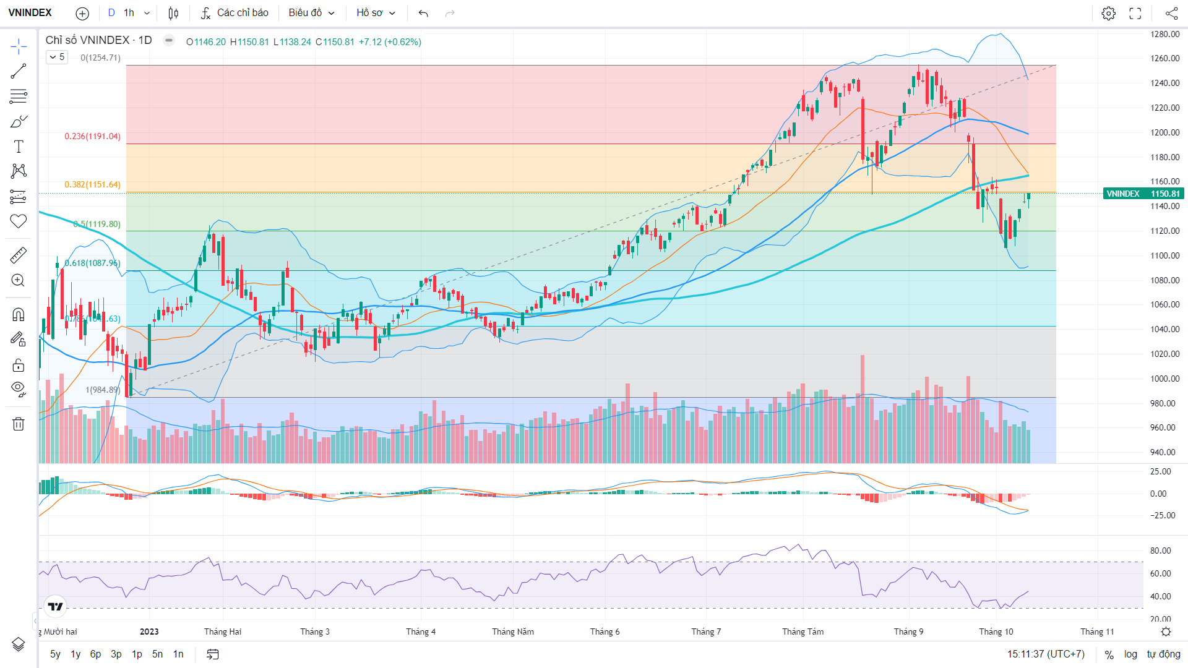The image size is (1188, 668).
Task: Hide all drawings eye icon
Action: click(x=19, y=390)
